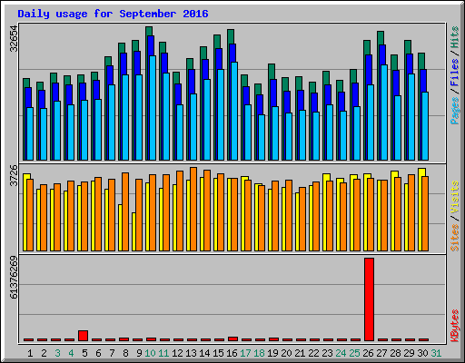Viewport: 465px width, 363px height.
Task: Click the orange sites bar for day 13
Action: coord(193,209)
